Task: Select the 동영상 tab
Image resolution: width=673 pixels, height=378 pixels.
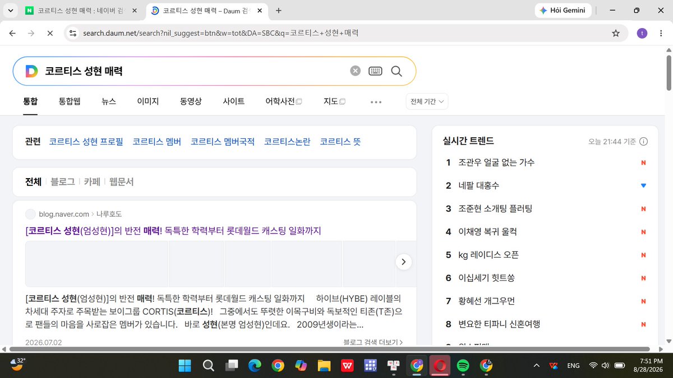Action: [191, 101]
